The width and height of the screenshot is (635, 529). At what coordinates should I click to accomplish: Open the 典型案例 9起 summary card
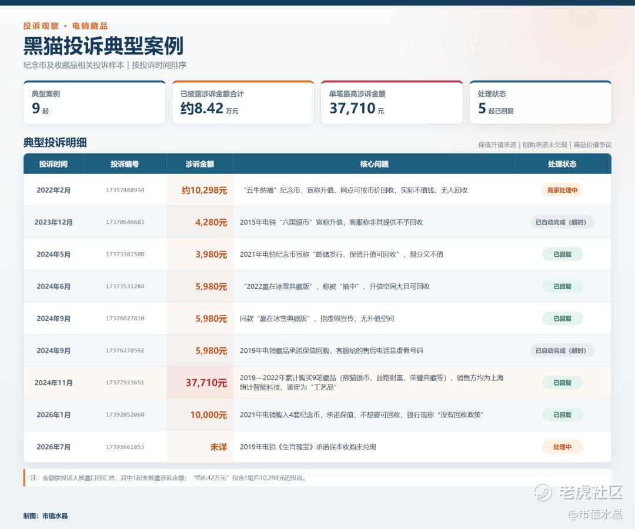pyautogui.click(x=94, y=102)
